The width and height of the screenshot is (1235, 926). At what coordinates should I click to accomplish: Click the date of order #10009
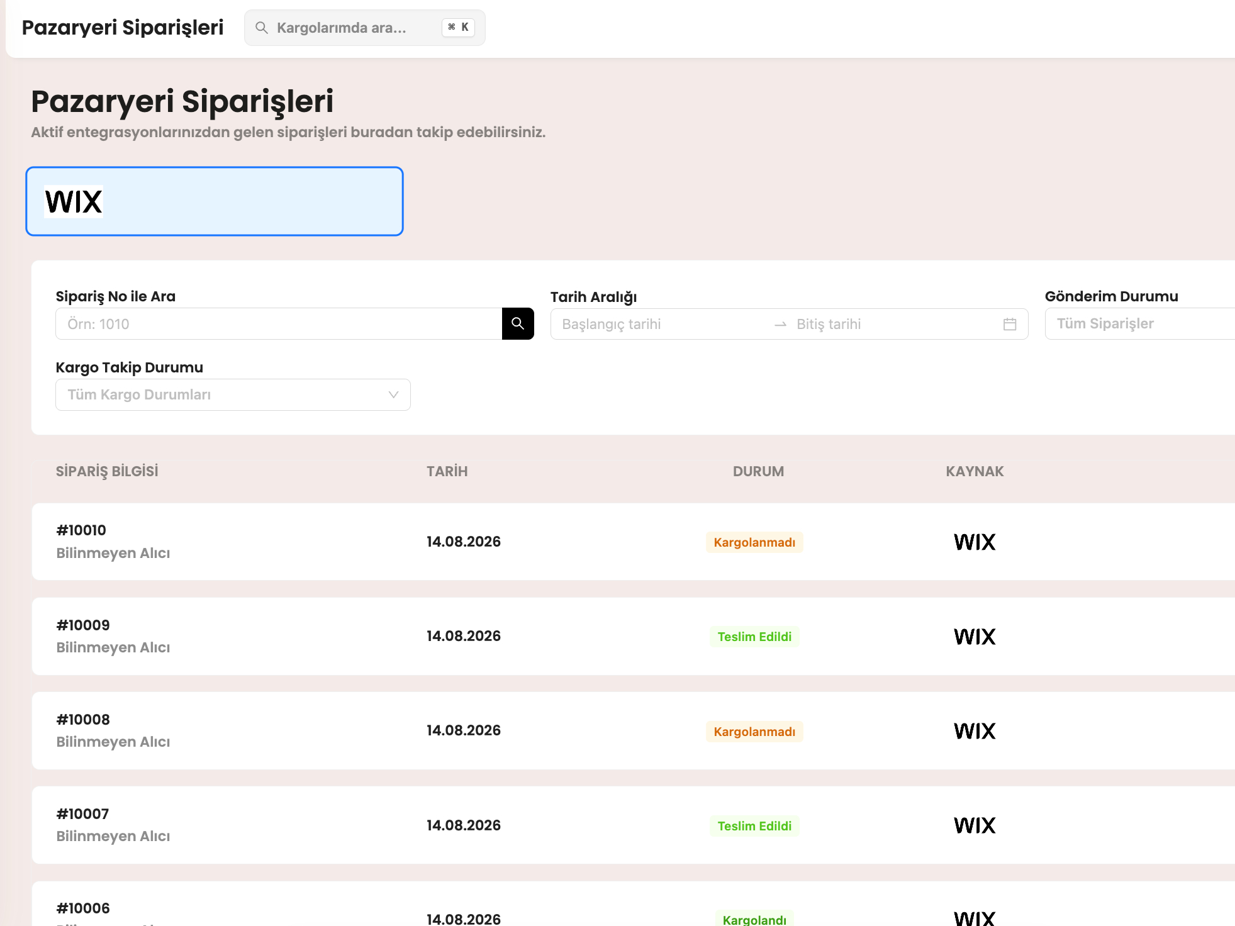click(464, 636)
